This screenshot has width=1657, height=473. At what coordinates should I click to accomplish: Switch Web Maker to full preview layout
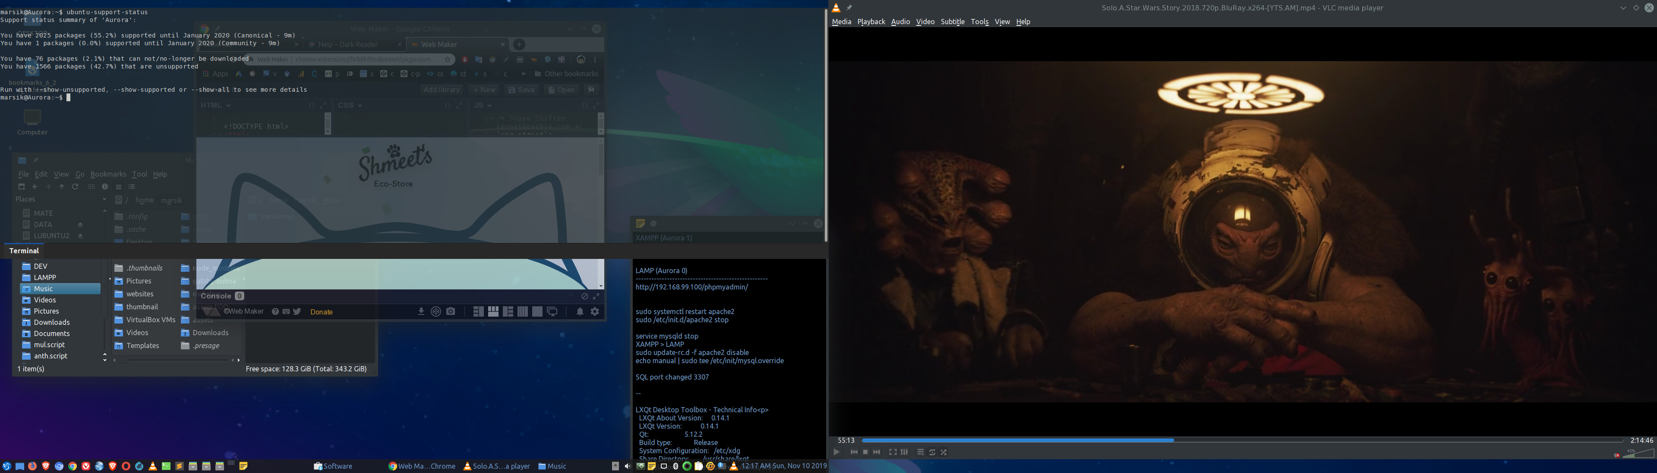tap(537, 311)
